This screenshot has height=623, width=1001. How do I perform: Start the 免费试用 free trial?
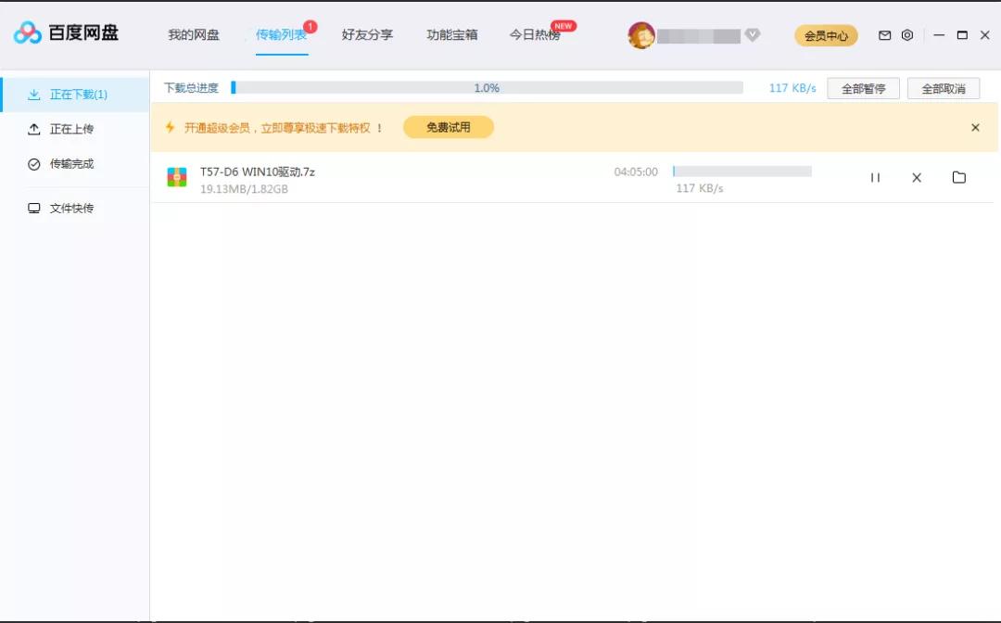448,127
